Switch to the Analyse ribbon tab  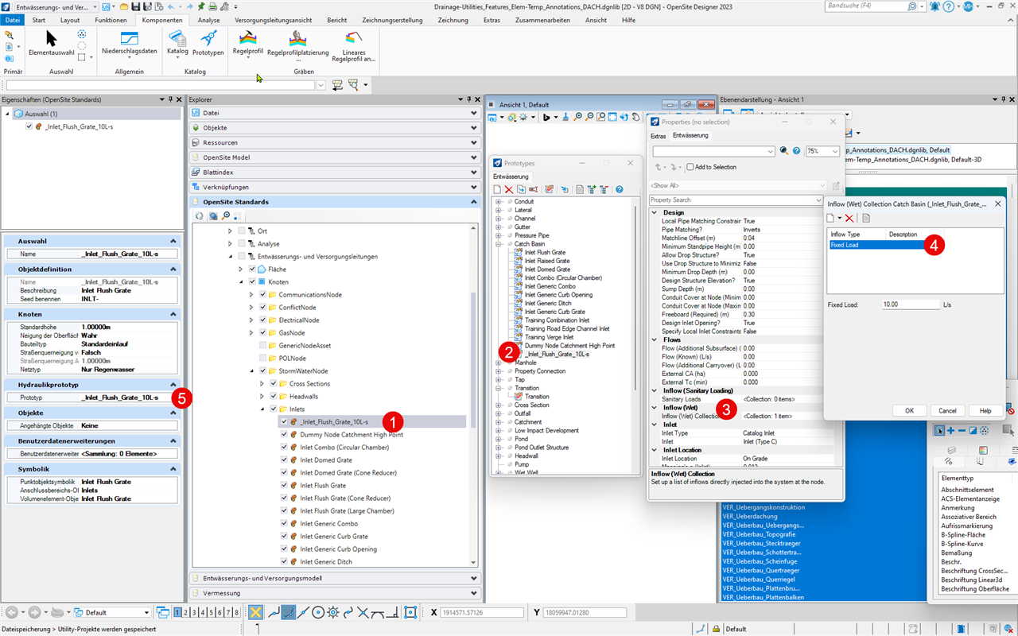208,20
